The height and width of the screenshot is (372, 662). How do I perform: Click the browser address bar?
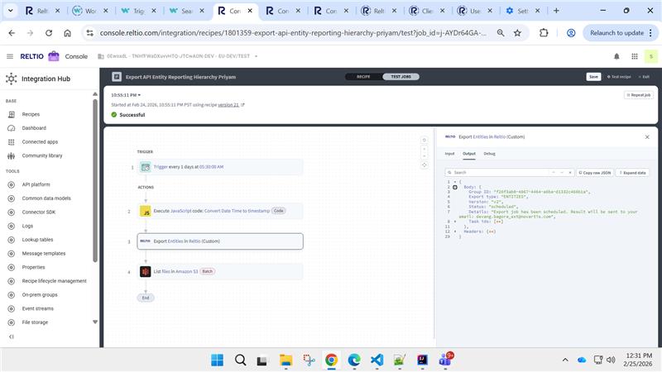pos(293,33)
